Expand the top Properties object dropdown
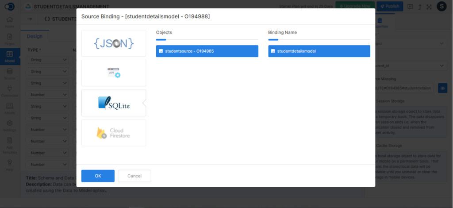 407,43
